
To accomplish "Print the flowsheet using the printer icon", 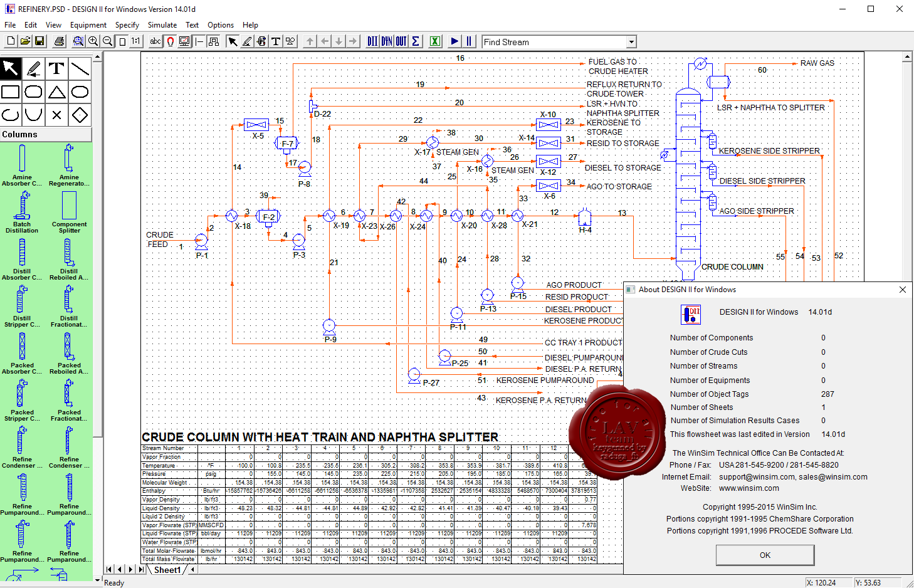I will tap(60, 41).
